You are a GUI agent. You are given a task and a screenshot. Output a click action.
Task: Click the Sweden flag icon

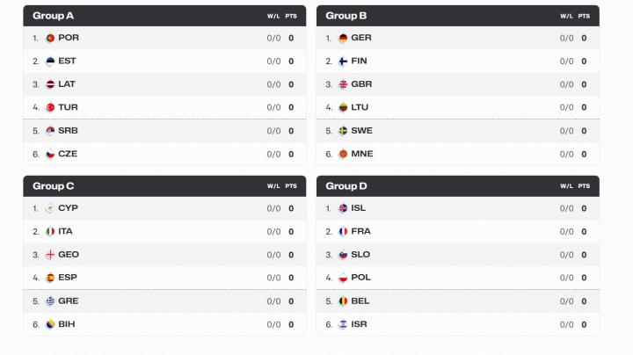pyautogui.click(x=343, y=131)
